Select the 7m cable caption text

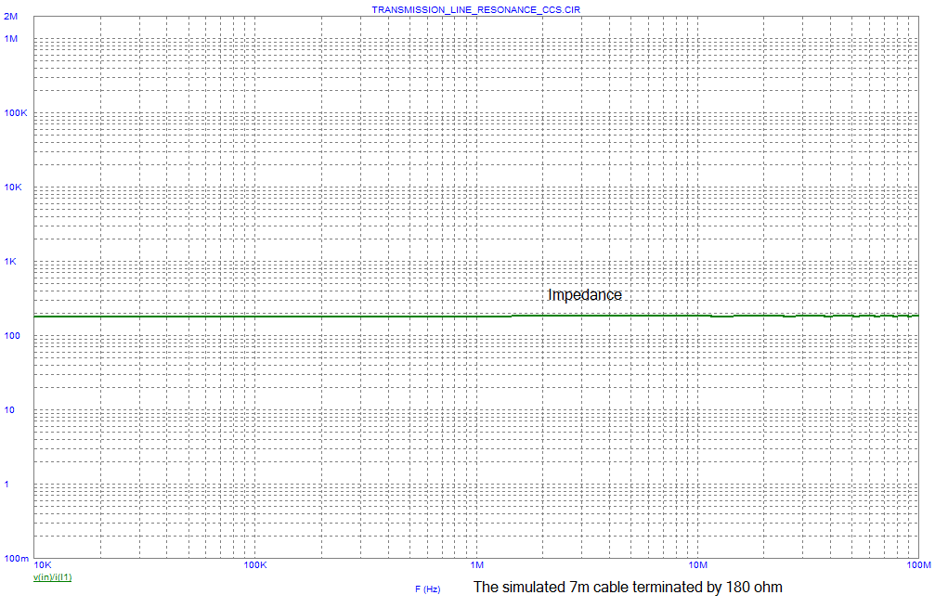coord(628,587)
